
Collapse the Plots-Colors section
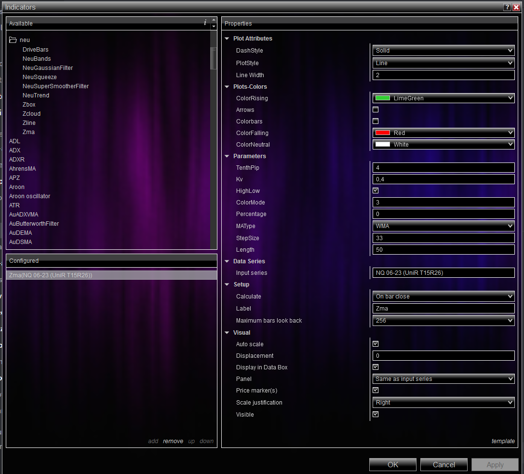(227, 87)
